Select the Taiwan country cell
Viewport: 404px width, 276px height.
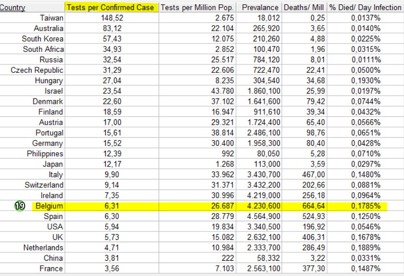[51, 18]
